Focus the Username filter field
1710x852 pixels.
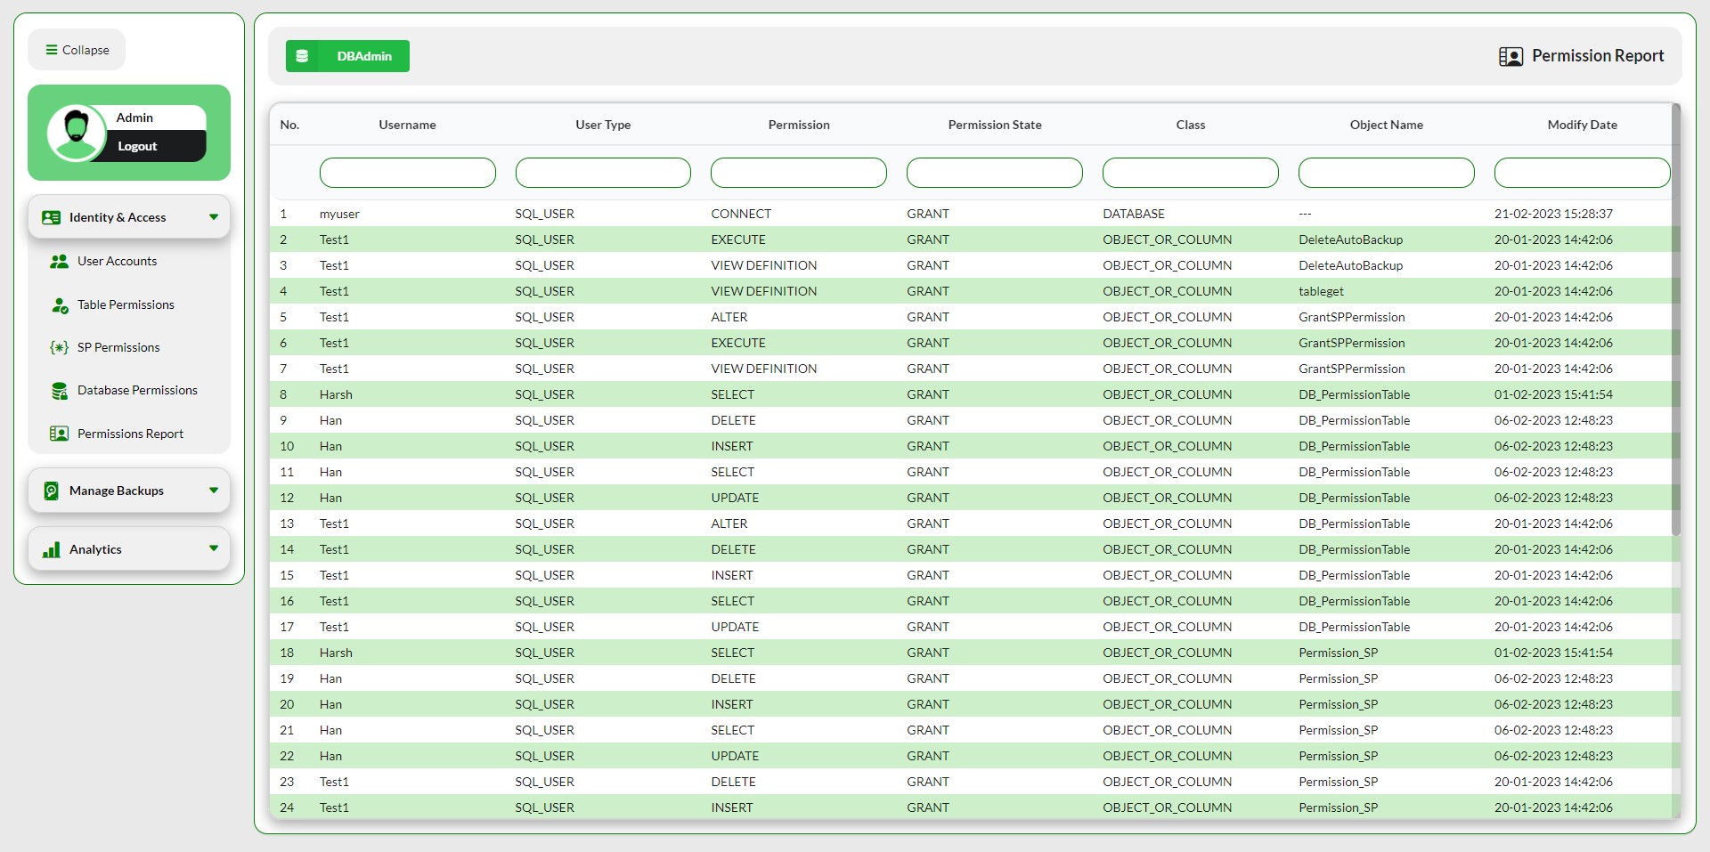[407, 173]
